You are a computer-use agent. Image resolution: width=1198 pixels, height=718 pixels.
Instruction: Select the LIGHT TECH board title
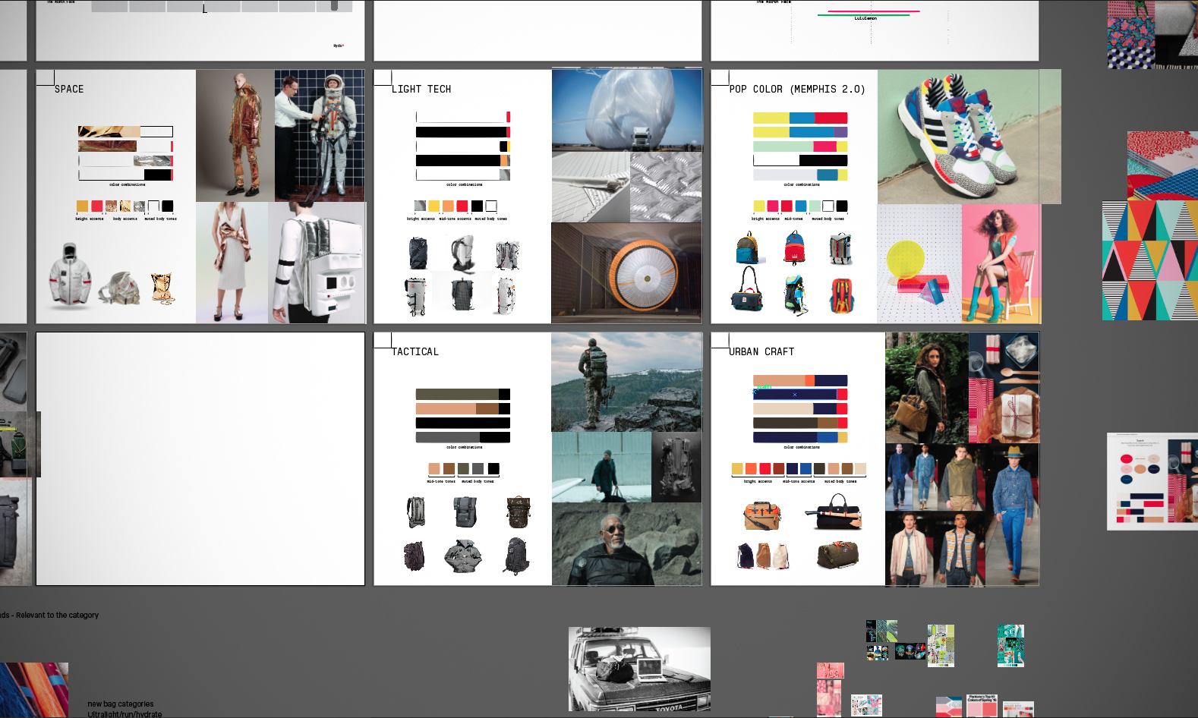click(x=421, y=89)
